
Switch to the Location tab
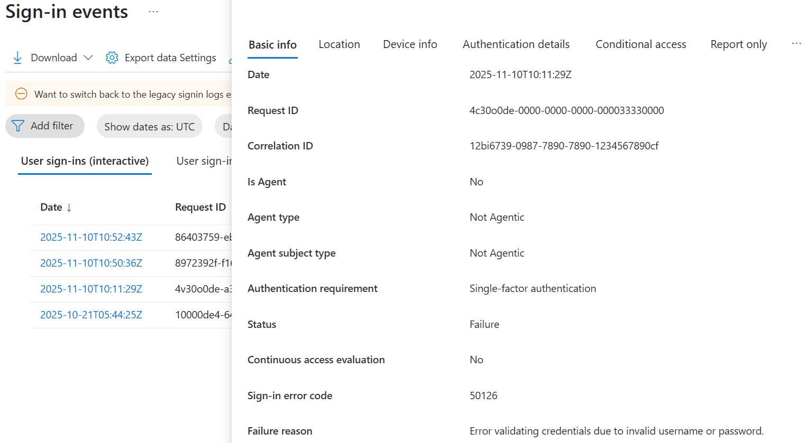click(339, 44)
